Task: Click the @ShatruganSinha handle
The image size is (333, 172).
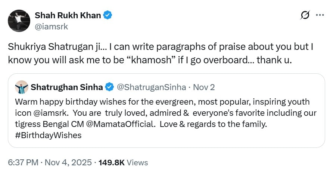Action: coord(151,87)
